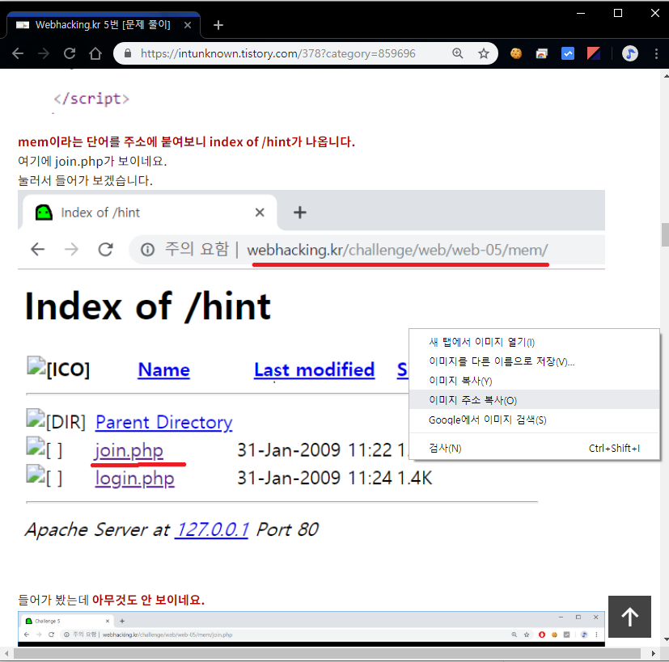Screen dimensions: 669x662
Task: Click the zoom magnifier in address bar
Action: tap(457, 53)
